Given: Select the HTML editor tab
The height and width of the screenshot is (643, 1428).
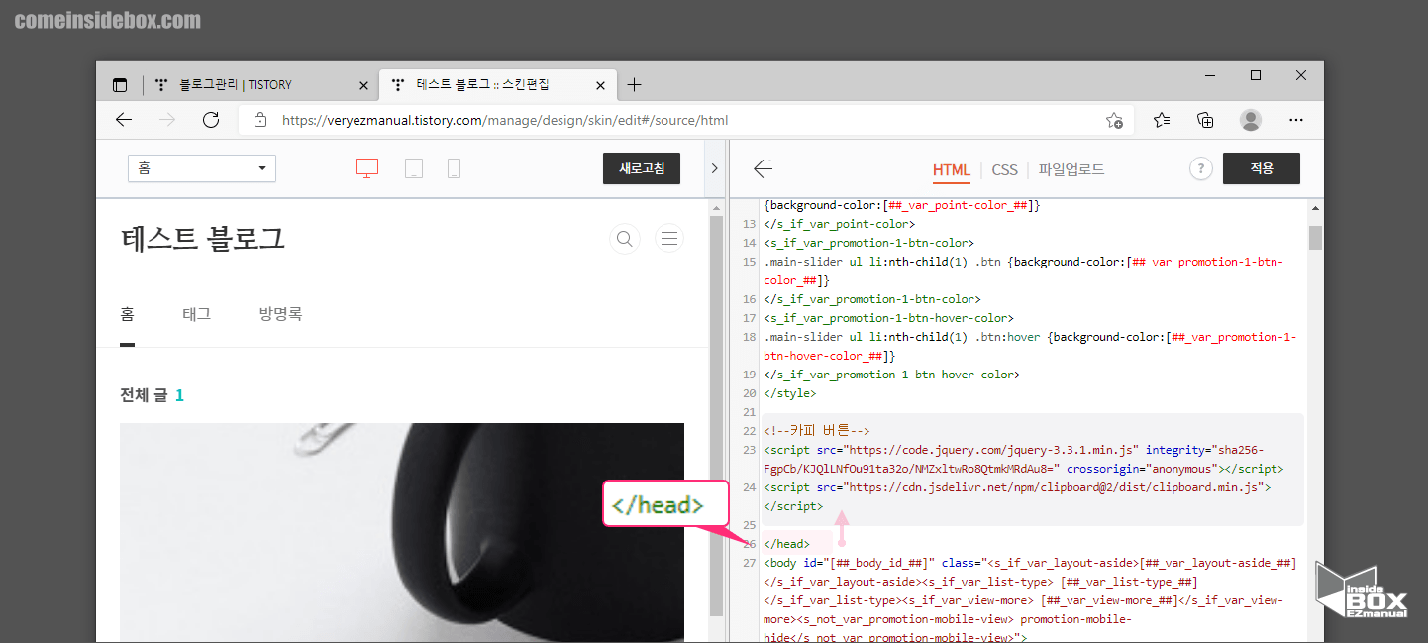Looking at the screenshot, I should (952, 169).
